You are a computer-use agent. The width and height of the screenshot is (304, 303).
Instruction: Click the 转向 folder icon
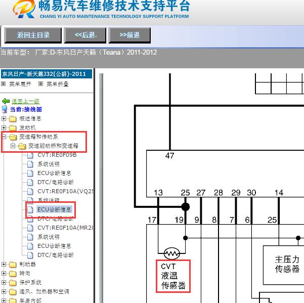[13, 274]
